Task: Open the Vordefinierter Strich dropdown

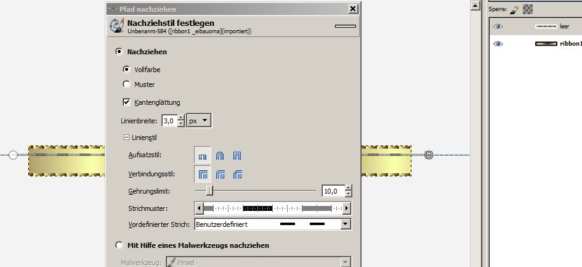Action: 346,224
